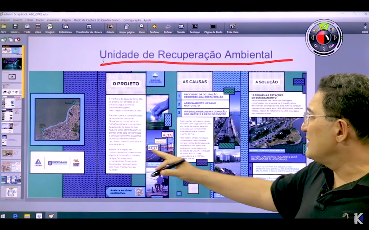Click the 'O PROJETO' heading on the slide
The height and width of the screenshot is (230, 369).
126,84
